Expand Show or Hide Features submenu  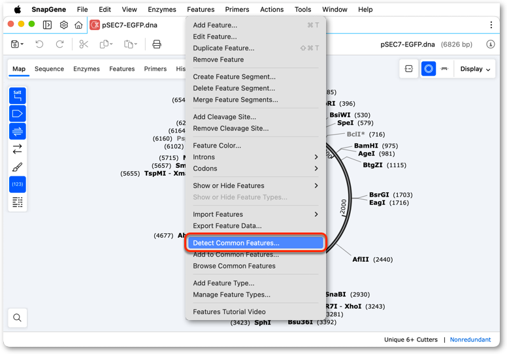[255, 185]
